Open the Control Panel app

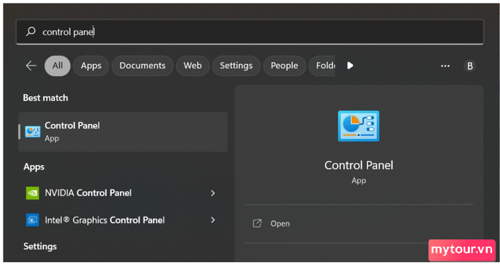[x=123, y=132]
